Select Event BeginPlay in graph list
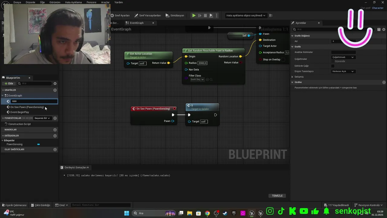The width and height of the screenshot is (387, 218). coord(20,112)
